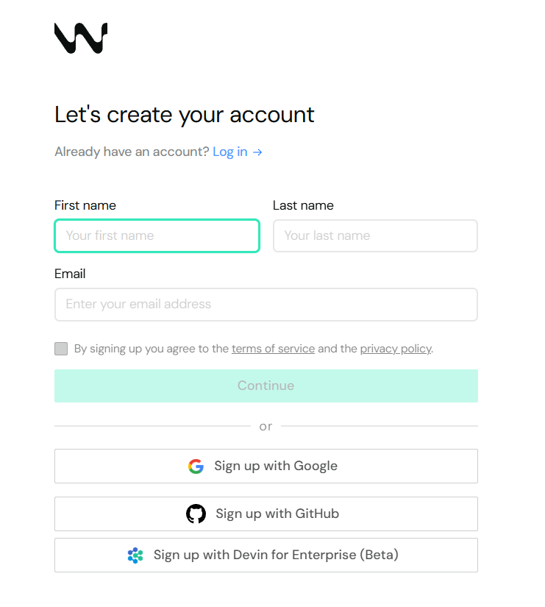Click the Windsurf logo at the top
This screenshot has height=607, width=545.
(81, 38)
